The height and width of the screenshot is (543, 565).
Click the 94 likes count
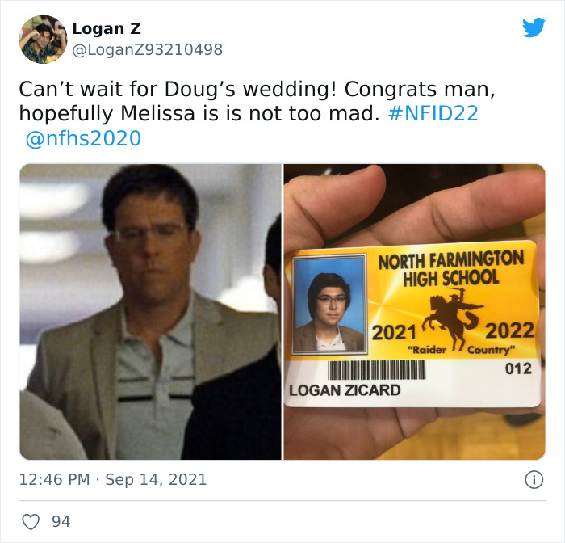[x=61, y=522]
